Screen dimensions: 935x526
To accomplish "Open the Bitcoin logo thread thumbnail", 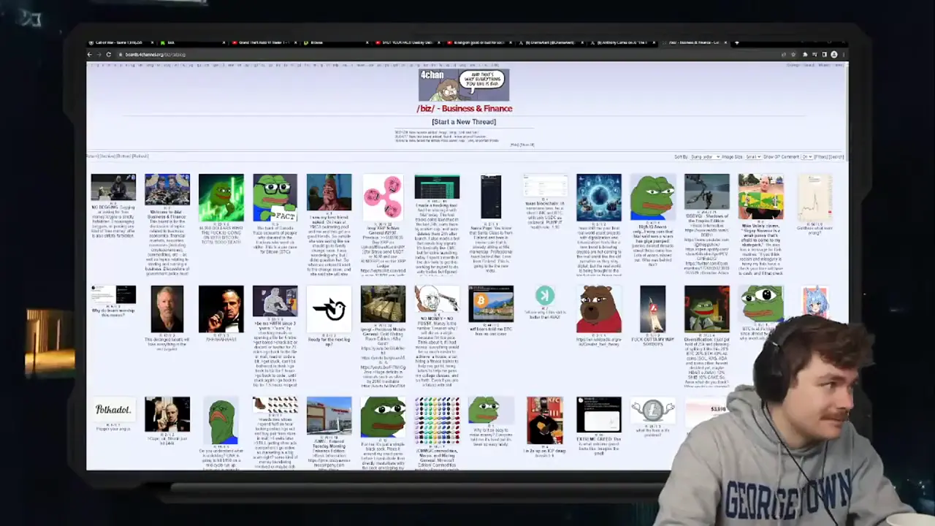I will click(x=491, y=304).
